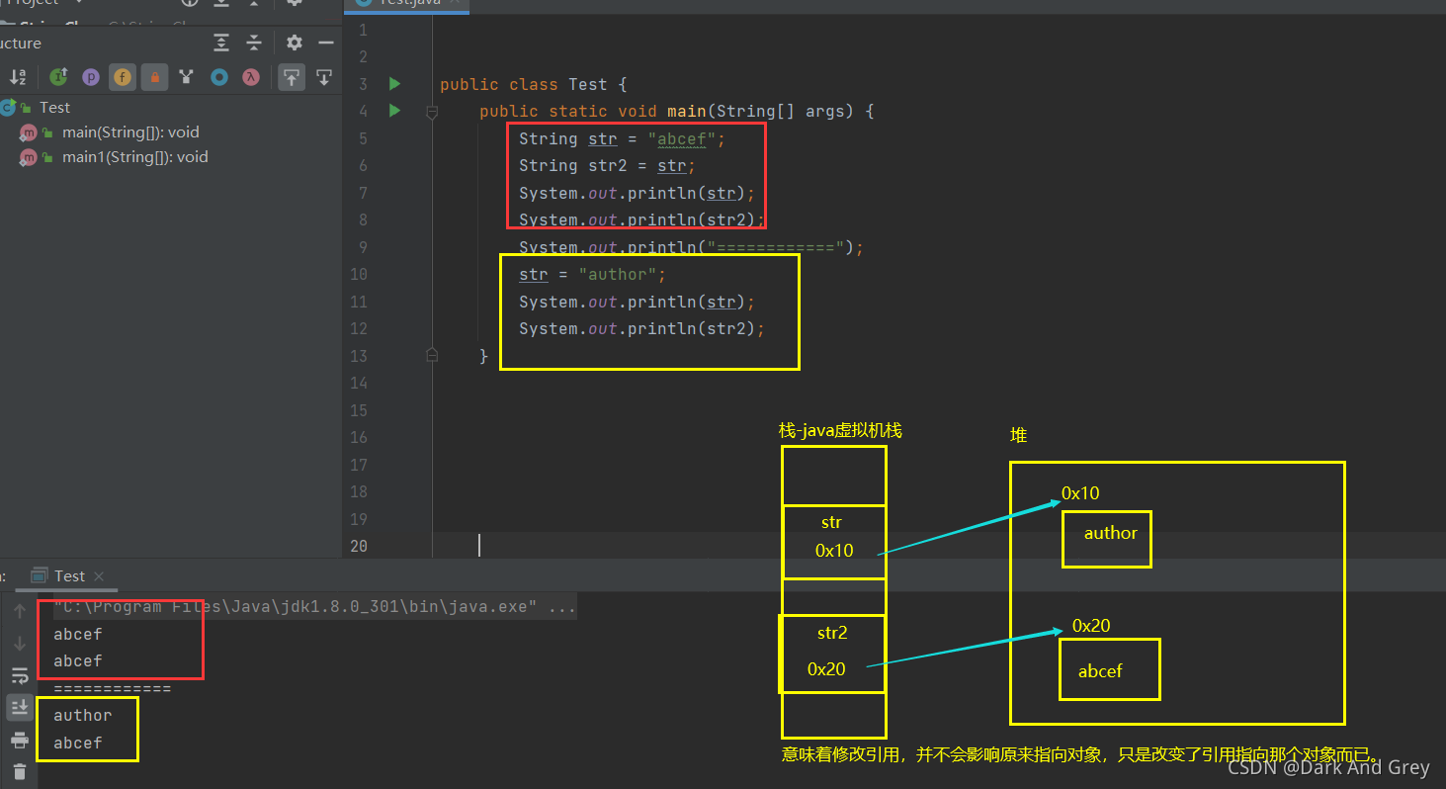The height and width of the screenshot is (789, 1446).
Task: Click line number 10 in gutter
Action: [359, 274]
